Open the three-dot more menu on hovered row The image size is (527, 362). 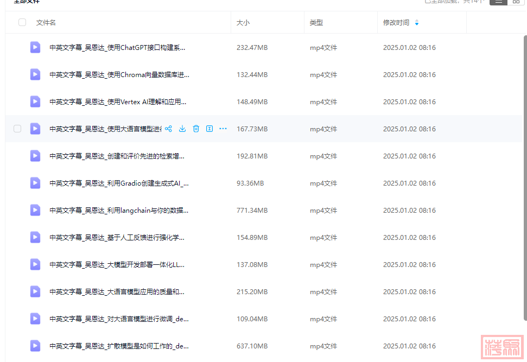click(x=223, y=129)
